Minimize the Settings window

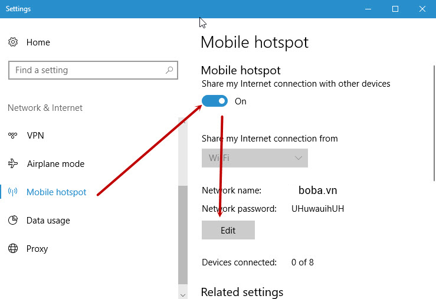[368, 9]
